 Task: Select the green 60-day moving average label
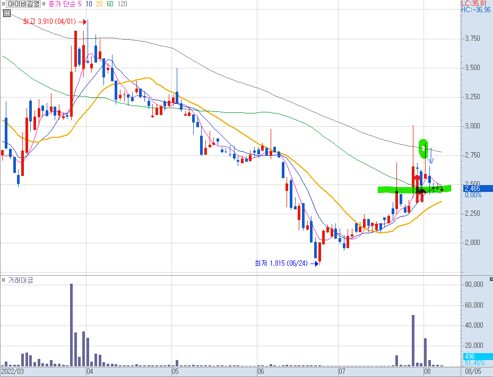(x=110, y=4)
